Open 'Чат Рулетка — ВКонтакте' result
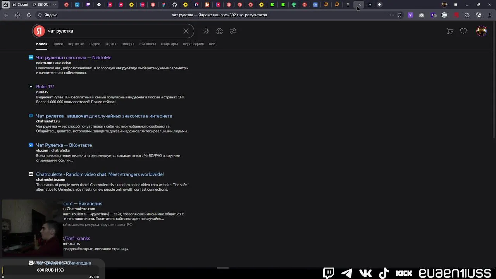The image size is (496, 279). 64,145
